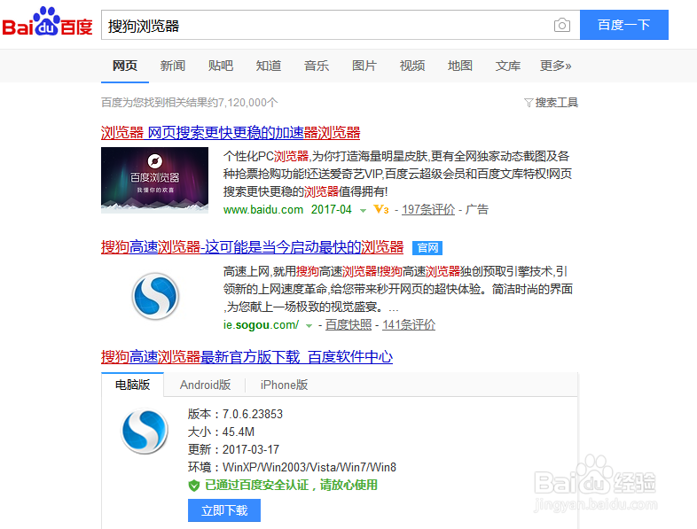Open the 197条评价 reviews link

click(x=428, y=209)
